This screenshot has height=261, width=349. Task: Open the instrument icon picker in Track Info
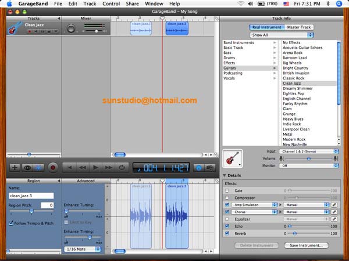pyautogui.click(x=232, y=158)
